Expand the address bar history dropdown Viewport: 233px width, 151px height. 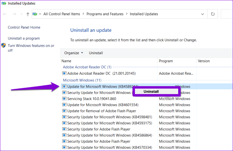point(203,14)
